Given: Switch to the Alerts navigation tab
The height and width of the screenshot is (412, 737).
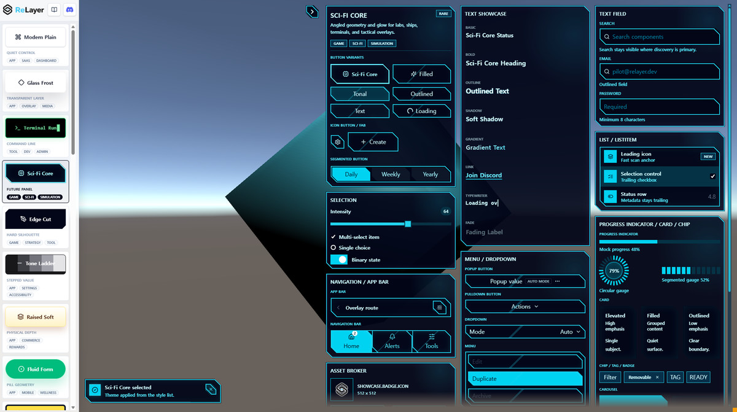Looking at the screenshot, I should [x=392, y=341].
